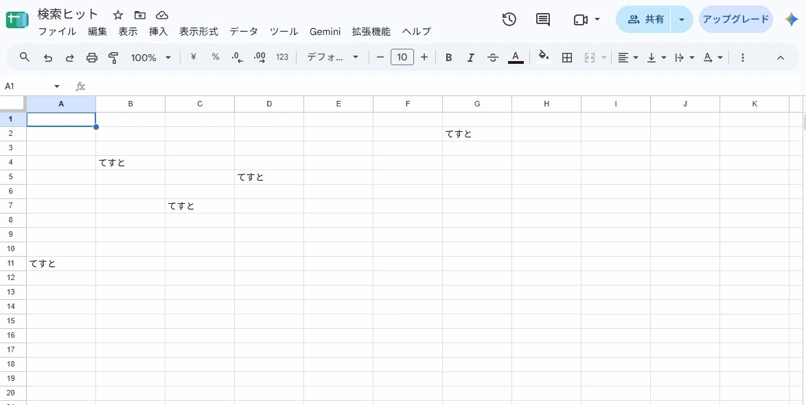Open the horizontal align dropdown
Screen dimensions: 806x405
point(627,58)
